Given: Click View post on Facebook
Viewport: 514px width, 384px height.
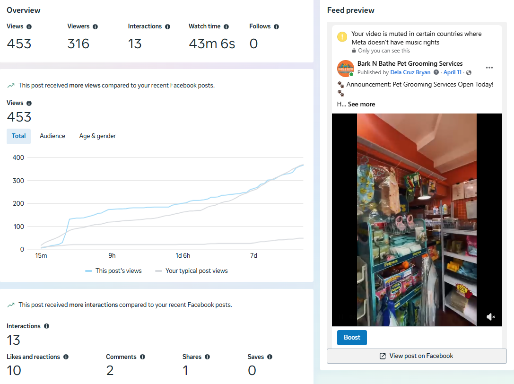Looking at the screenshot, I should [417, 356].
